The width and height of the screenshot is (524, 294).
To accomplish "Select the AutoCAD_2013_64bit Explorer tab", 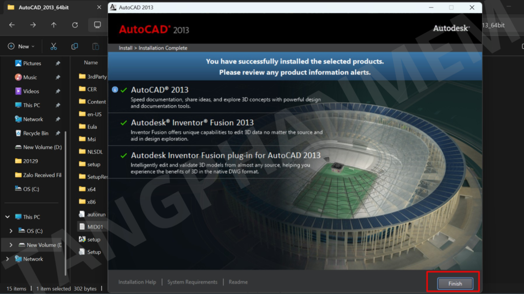I will [x=43, y=7].
